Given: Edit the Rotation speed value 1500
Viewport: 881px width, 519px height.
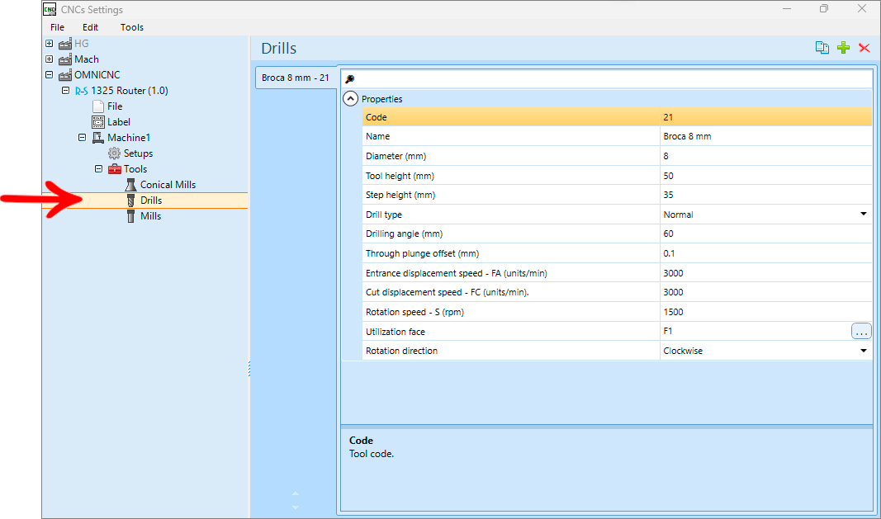Looking at the screenshot, I should pyautogui.click(x=766, y=312).
